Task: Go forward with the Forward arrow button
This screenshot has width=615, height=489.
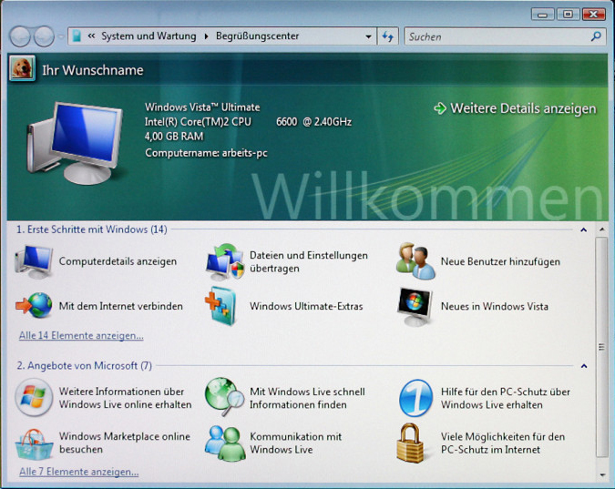Action: (x=44, y=36)
